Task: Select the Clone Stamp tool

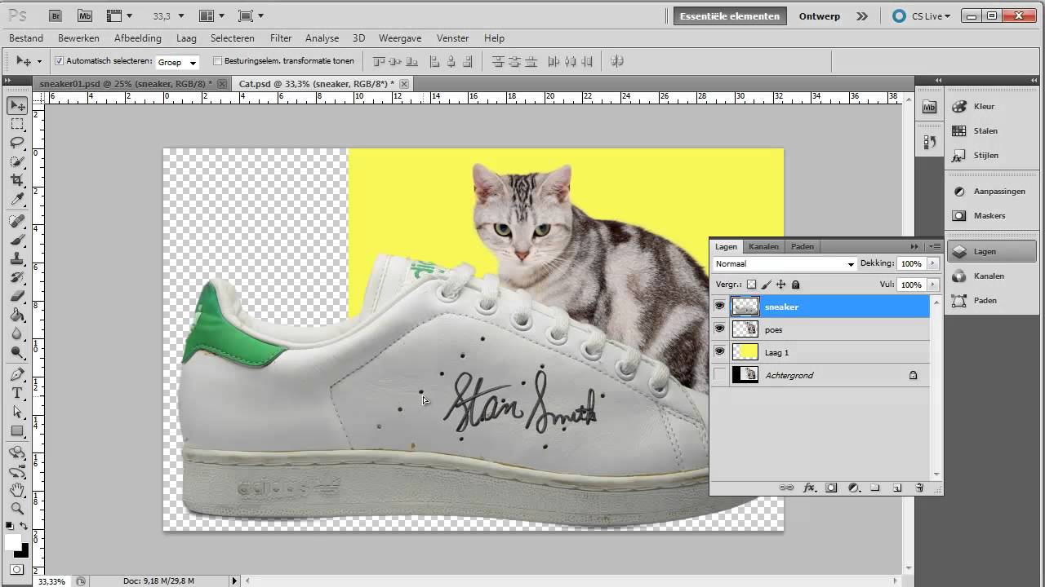Action: coord(17,258)
